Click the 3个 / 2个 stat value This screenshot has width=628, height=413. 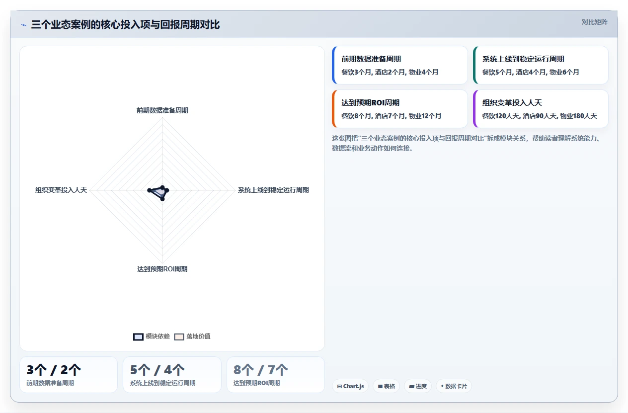(x=54, y=370)
